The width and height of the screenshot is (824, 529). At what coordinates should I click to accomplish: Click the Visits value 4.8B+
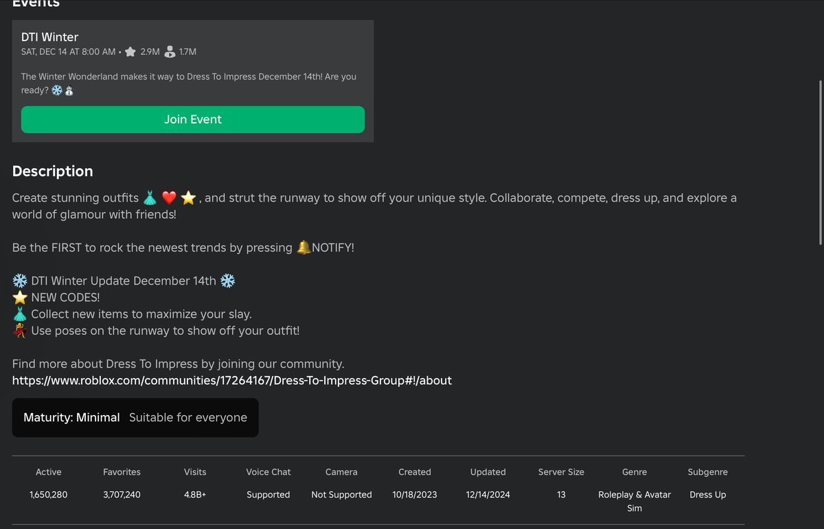coord(195,495)
